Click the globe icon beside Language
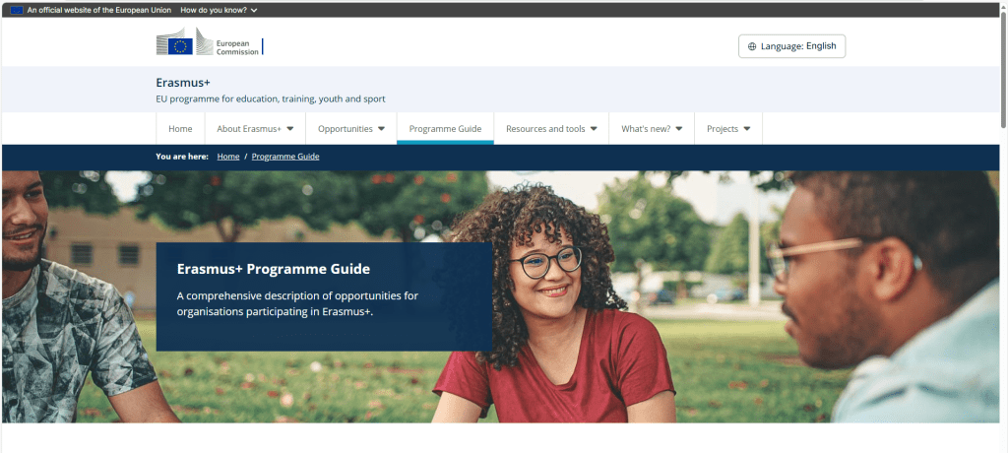1008x453 pixels. (x=752, y=46)
